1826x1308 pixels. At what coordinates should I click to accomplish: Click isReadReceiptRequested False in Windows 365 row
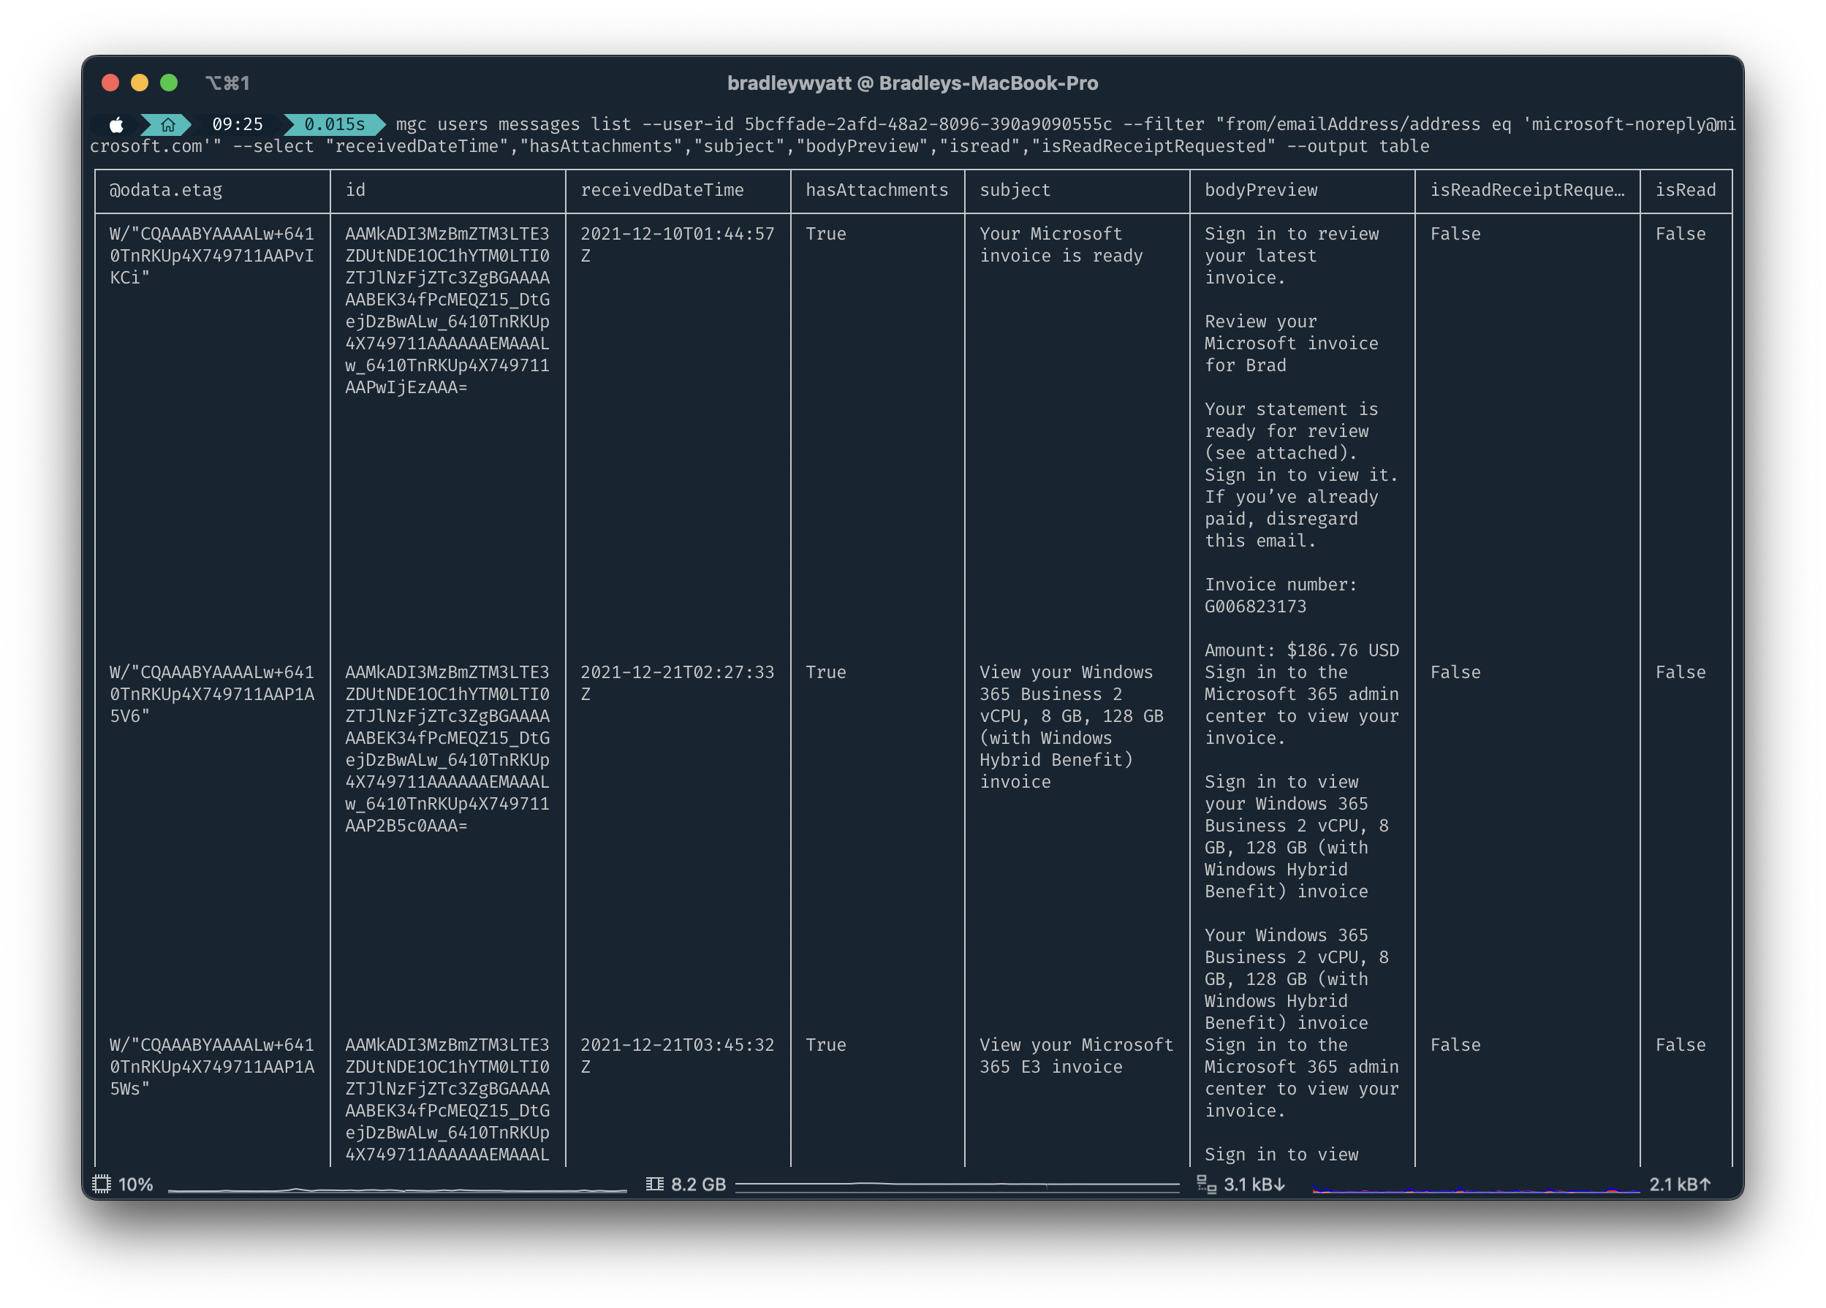tap(1455, 672)
